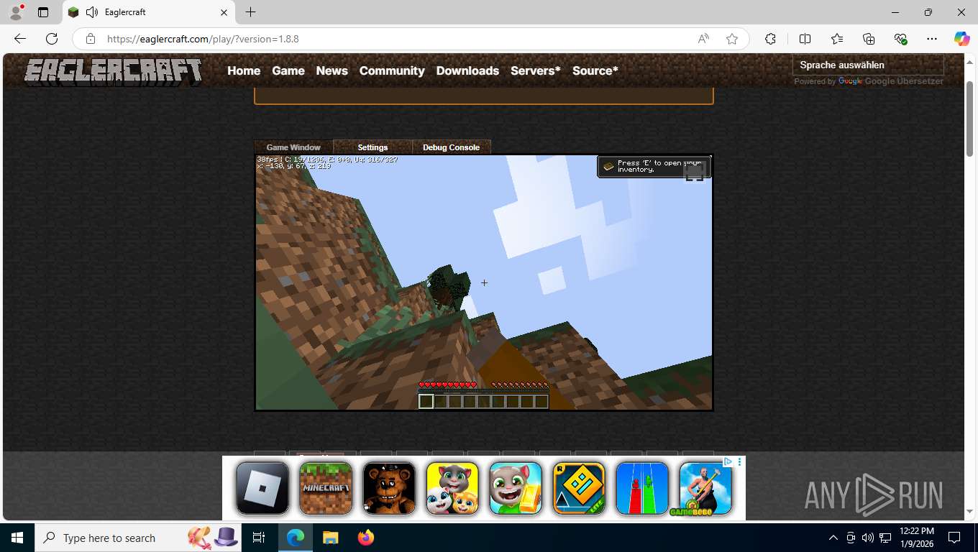Open the Community nav item
Screen dimensions: 978x552
pos(392,70)
